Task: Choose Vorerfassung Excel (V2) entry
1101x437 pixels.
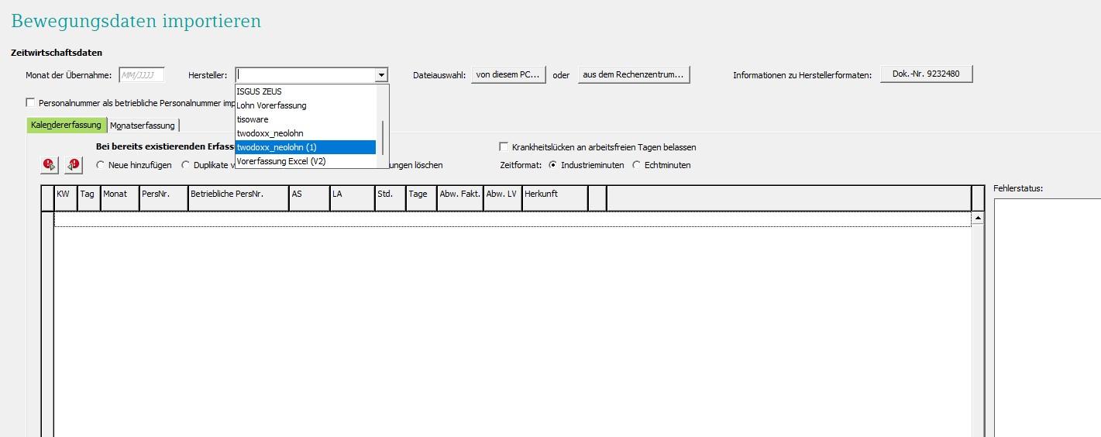Action: click(x=305, y=161)
